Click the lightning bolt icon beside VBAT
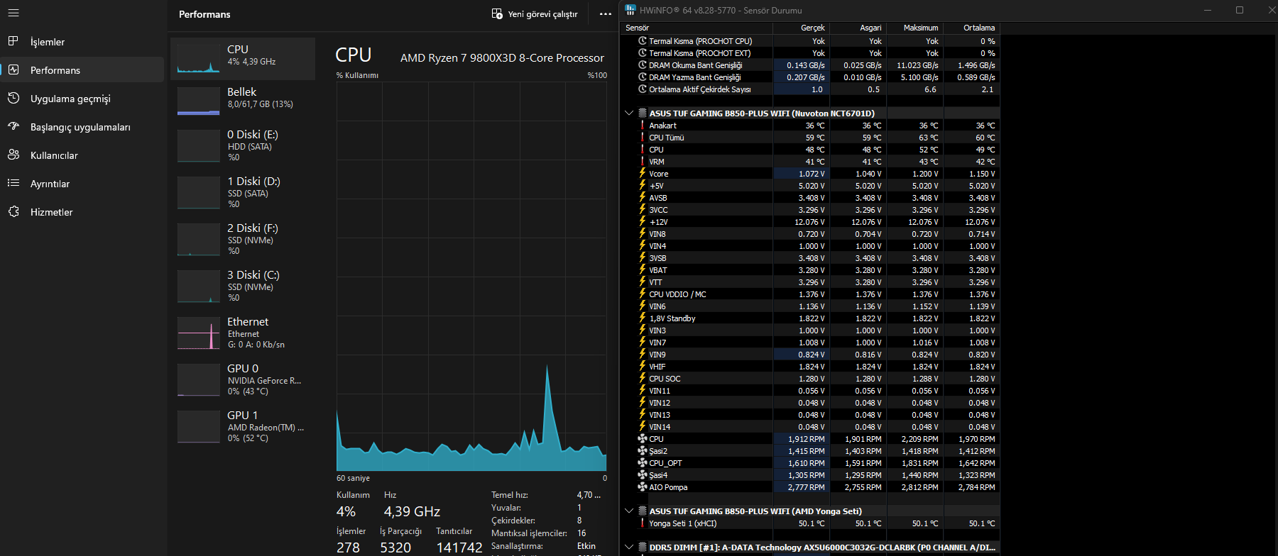The image size is (1278, 556). pos(643,270)
